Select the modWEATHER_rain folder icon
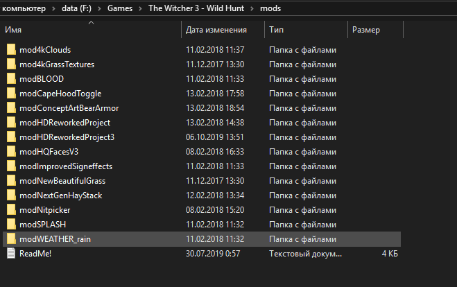The height and width of the screenshot is (287, 457). [11, 239]
